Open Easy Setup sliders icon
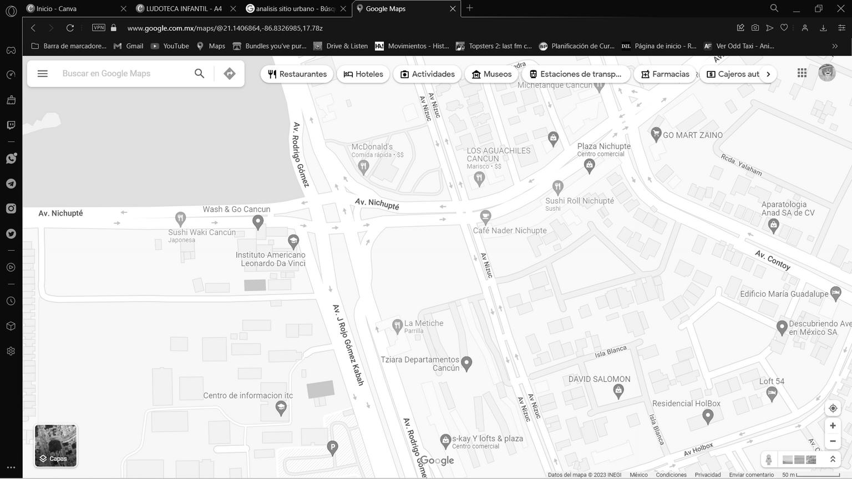 point(841,28)
